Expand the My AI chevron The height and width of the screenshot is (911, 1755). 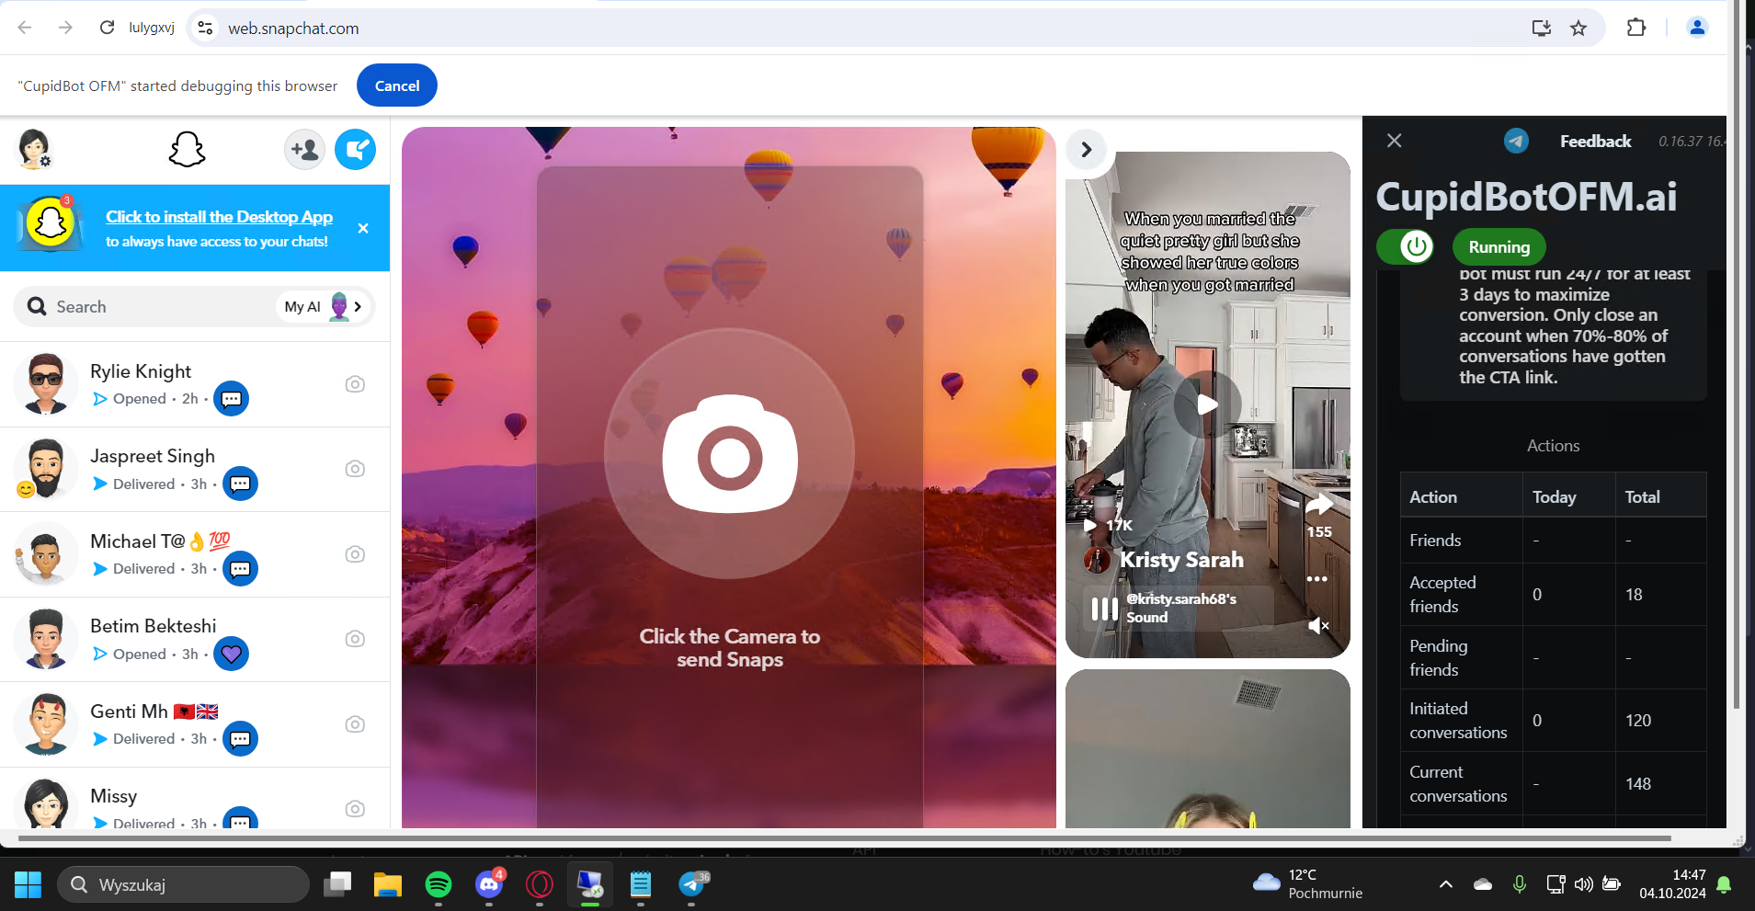tap(358, 307)
